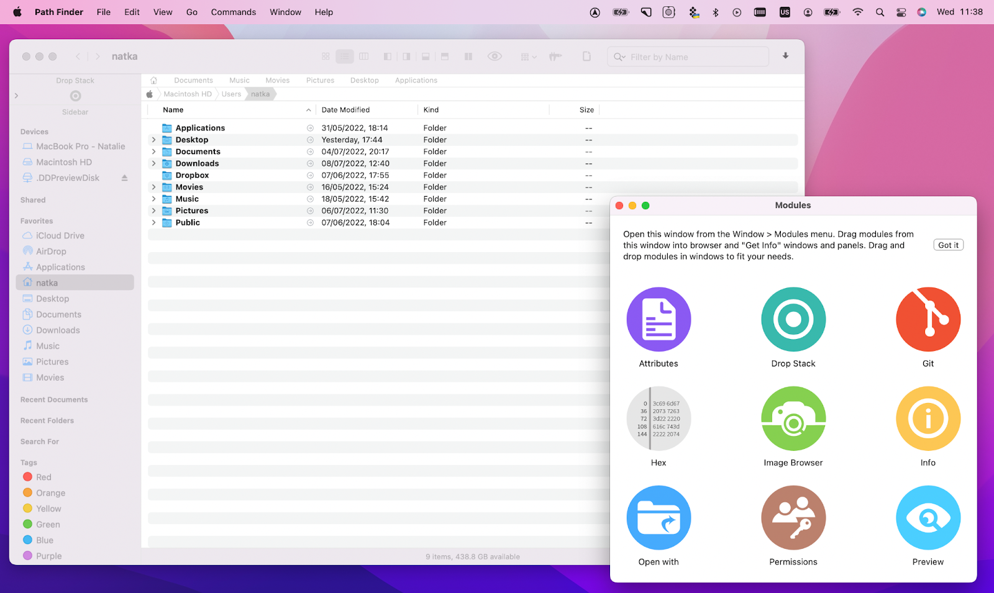The width and height of the screenshot is (994, 593).
Task: Open the Image Browser module
Action: point(793,419)
